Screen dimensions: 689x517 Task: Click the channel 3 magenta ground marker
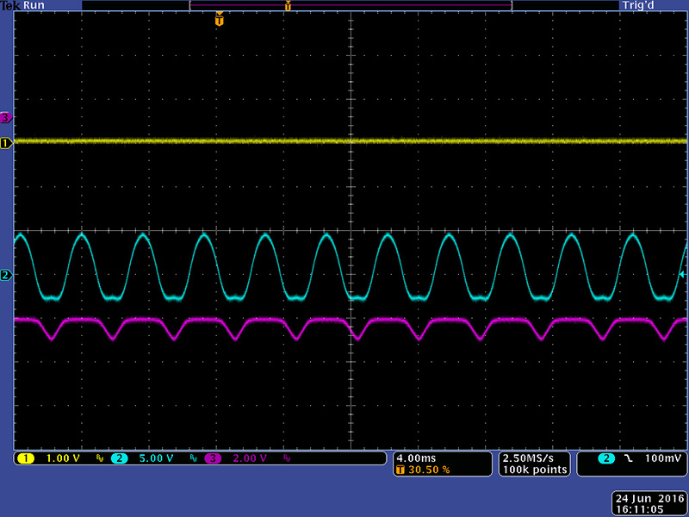[x=6, y=117]
